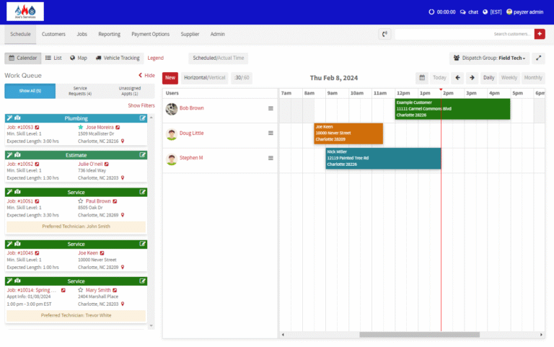This screenshot has height=347, width=554.
Task: Click the fullscreen expand arrows icon
Action: pos(538,58)
